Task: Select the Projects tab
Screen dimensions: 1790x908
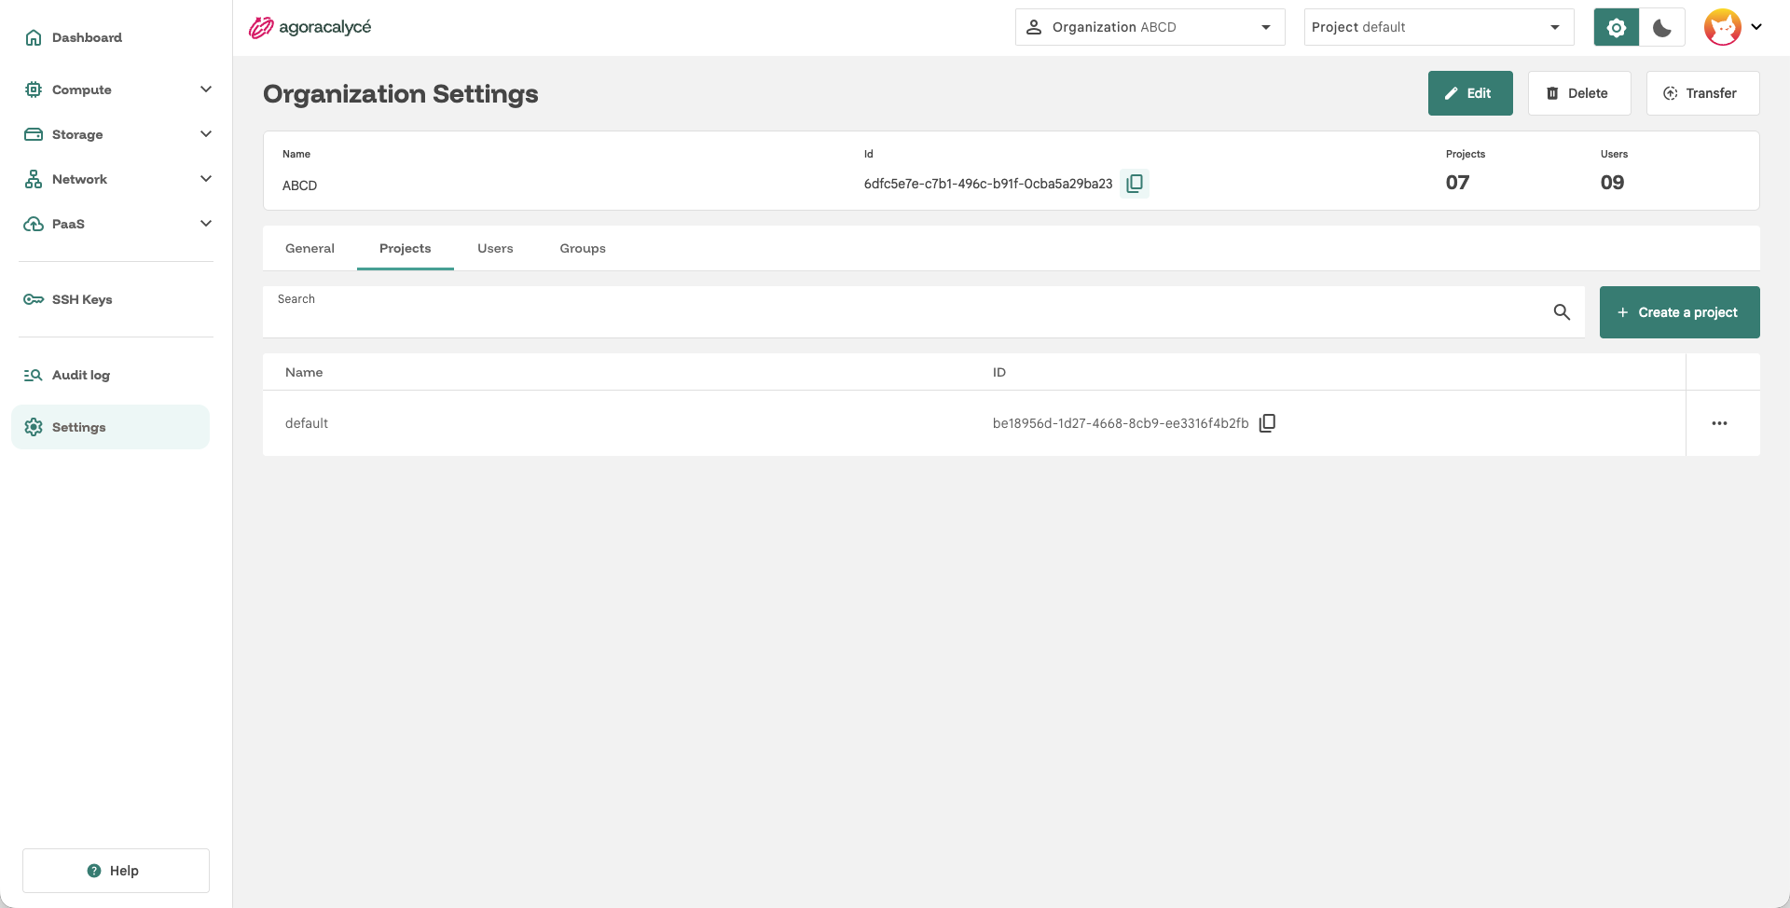Action: pos(406,248)
